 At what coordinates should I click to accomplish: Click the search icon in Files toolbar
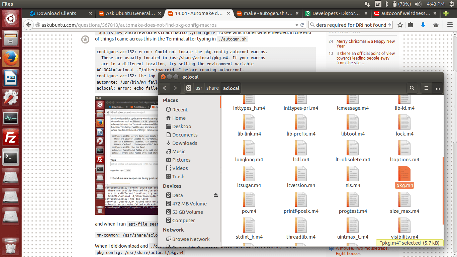[x=412, y=88]
